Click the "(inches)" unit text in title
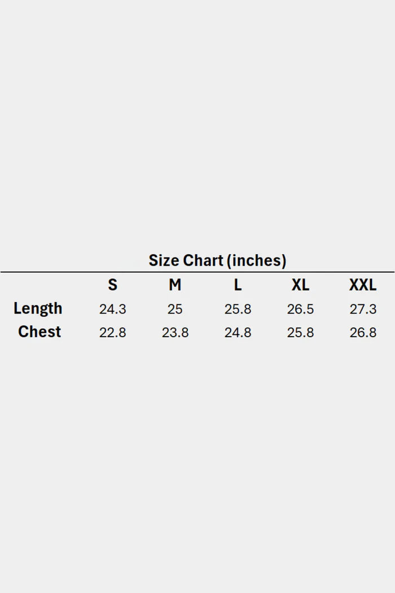This screenshot has height=593, width=395. click(x=256, y=260)
